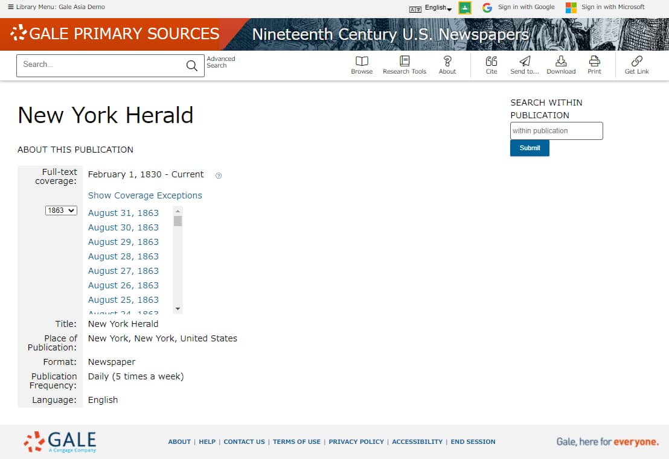This screenshot has width=669, height=459.
Task: Click the New York Herald page heading
Action: (106, 115)
